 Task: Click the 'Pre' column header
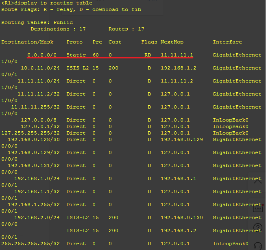pyautogui.click(x=97, y=42)
